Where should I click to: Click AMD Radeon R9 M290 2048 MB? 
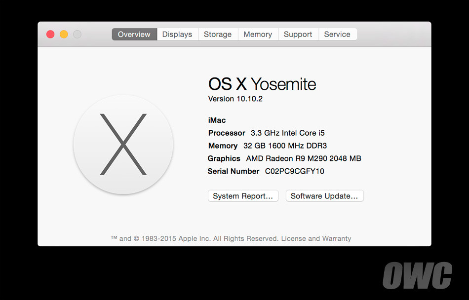point(304,158)
